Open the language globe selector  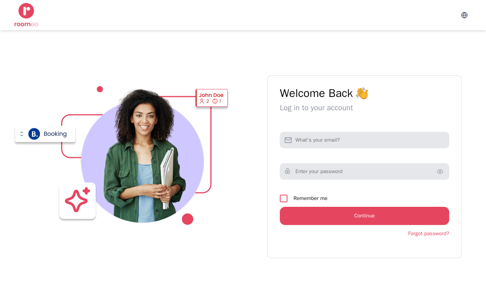point(464,15)
